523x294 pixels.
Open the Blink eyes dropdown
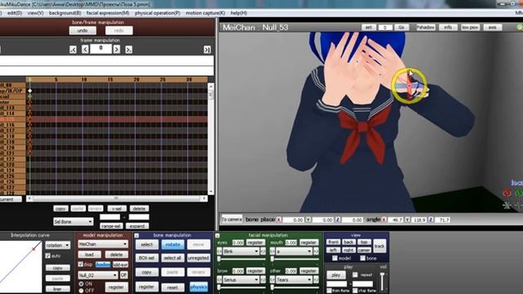point(241,251)
